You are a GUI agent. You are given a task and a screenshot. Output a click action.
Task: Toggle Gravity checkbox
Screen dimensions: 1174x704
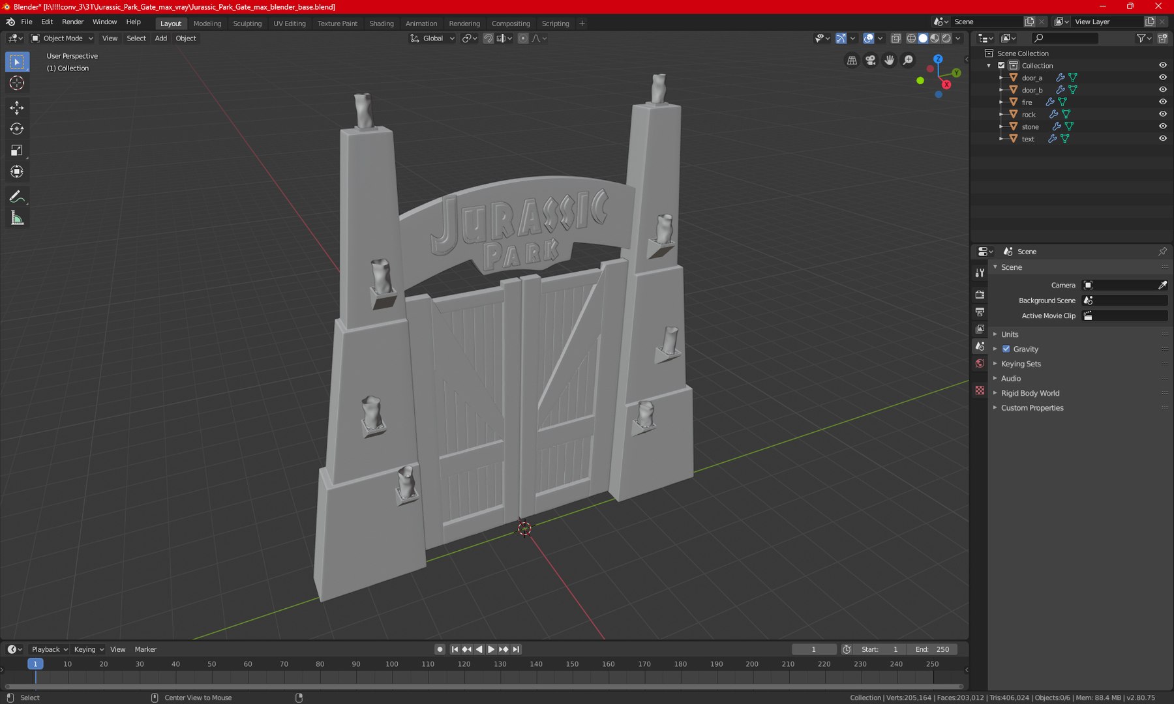1006,349
